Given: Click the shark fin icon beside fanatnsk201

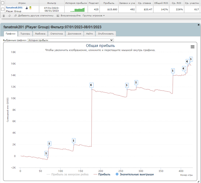Looking at the screenshot, I should click(x=26, y=8).
